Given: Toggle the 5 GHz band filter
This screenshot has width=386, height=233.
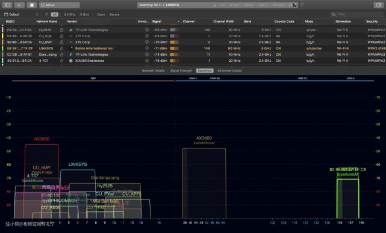Looking at the screenshot, I should (x=84, y=14).
